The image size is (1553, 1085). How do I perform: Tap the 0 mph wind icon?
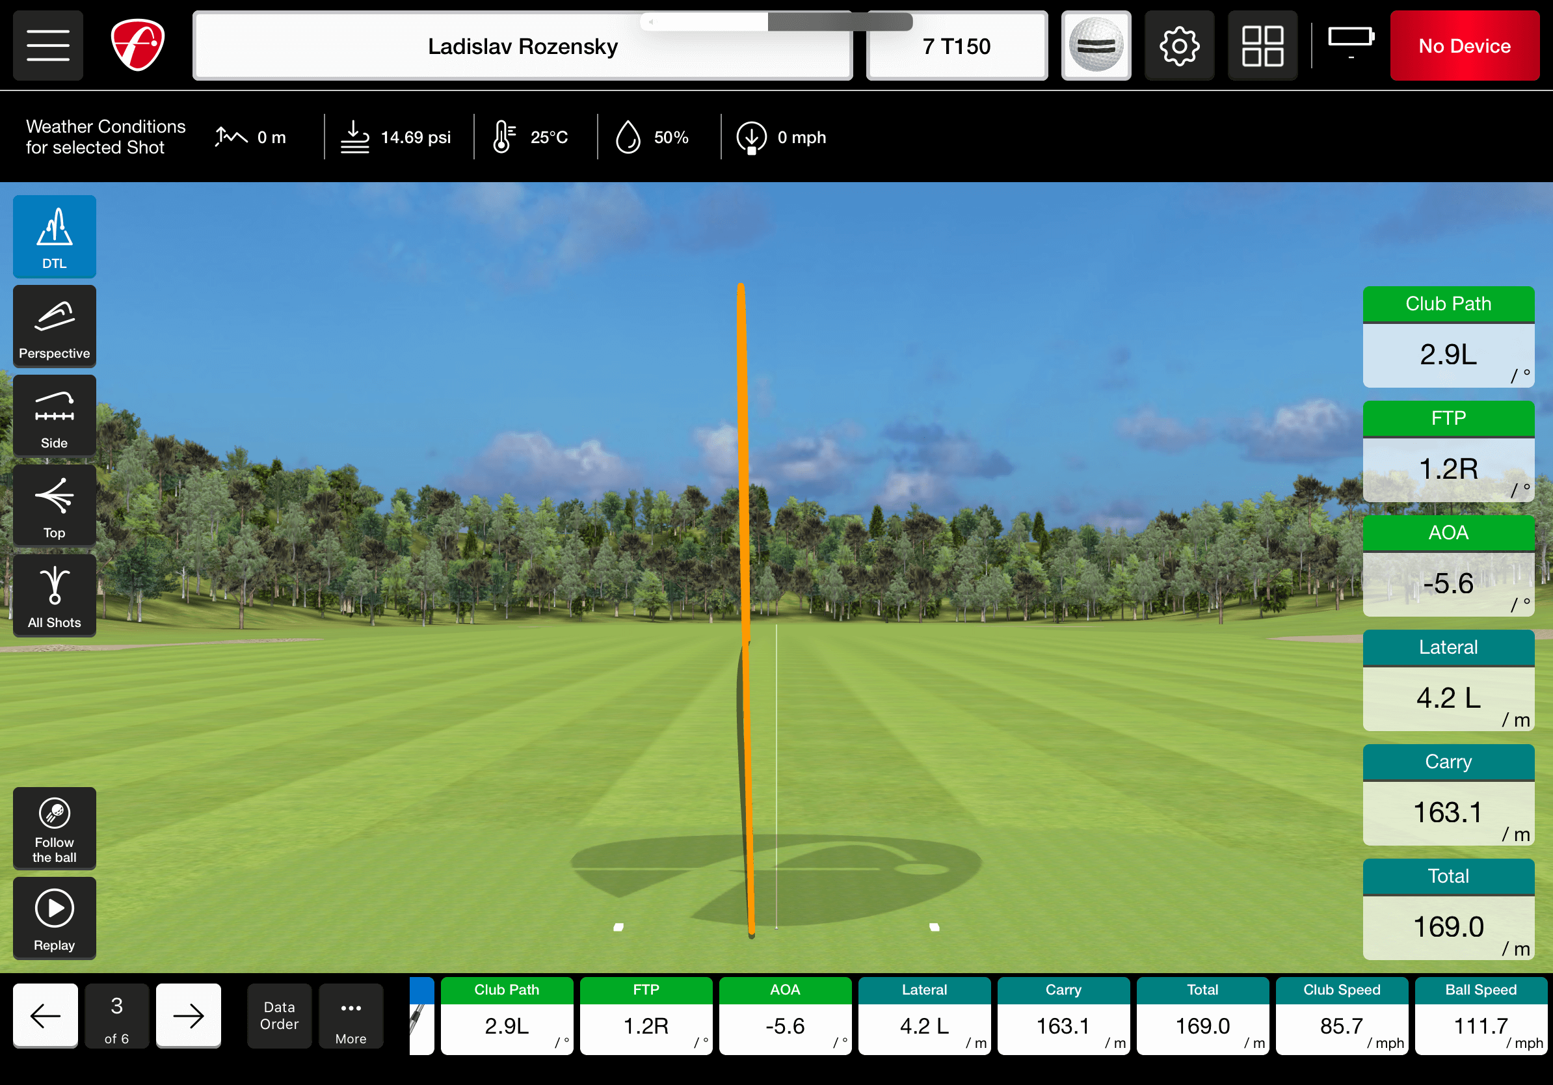point(752,137)
